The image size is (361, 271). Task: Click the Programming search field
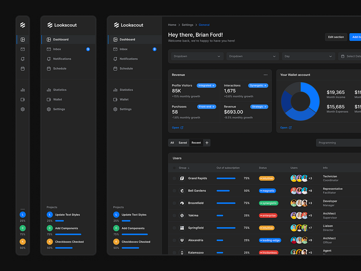(338, 143)
